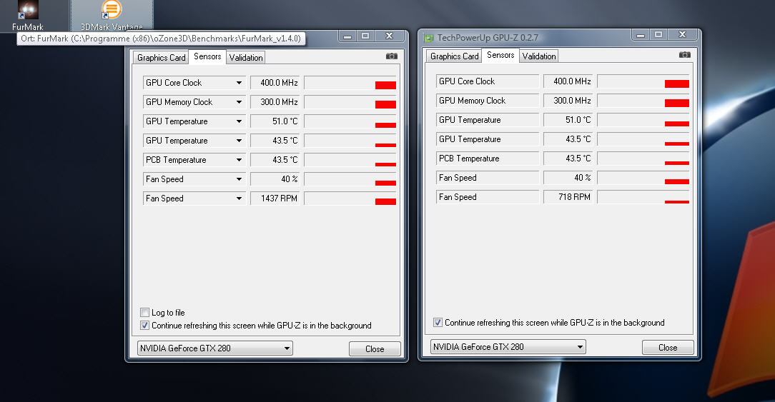This screenshot has width=775, height=402.
Task: Switch to Graphics Card tab in right GPU-Z window
Action: pyautogui.click(x=454, y=56)
